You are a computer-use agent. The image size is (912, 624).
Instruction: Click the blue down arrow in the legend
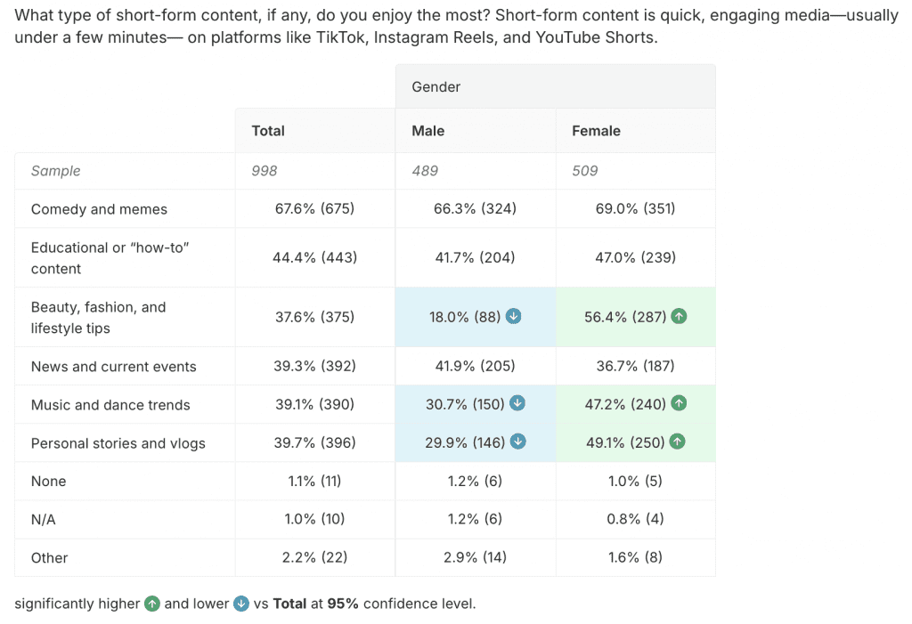pyautogui.click(x=241, y=604)
